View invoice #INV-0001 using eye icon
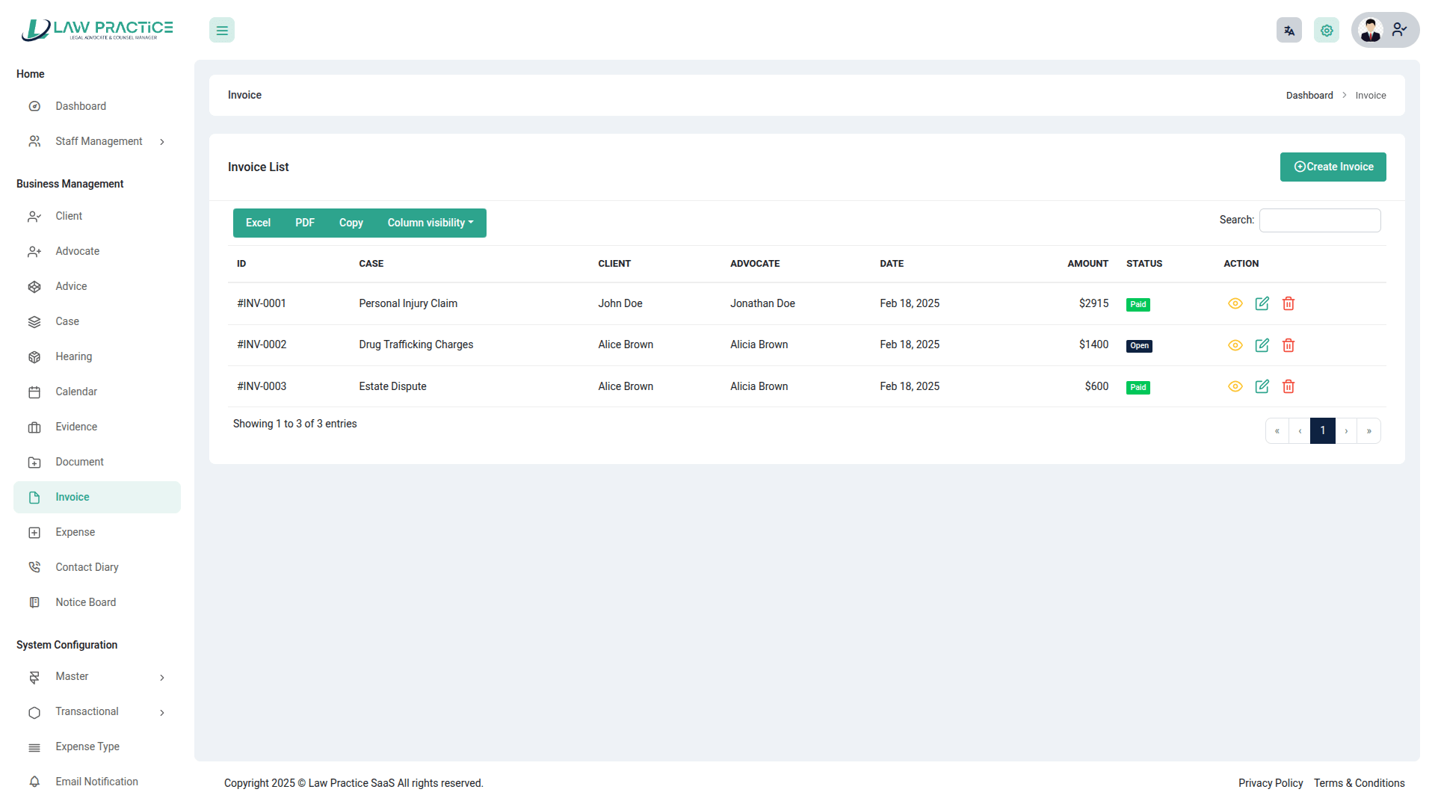Screen dimensions: 1435x807 tap(1235, 303)
